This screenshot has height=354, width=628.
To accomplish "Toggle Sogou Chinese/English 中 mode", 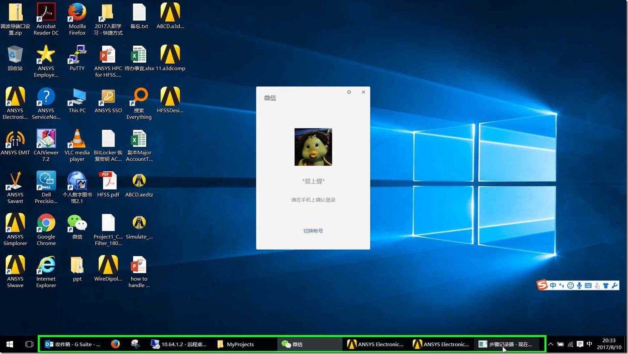I will click(x=553, y=285).
